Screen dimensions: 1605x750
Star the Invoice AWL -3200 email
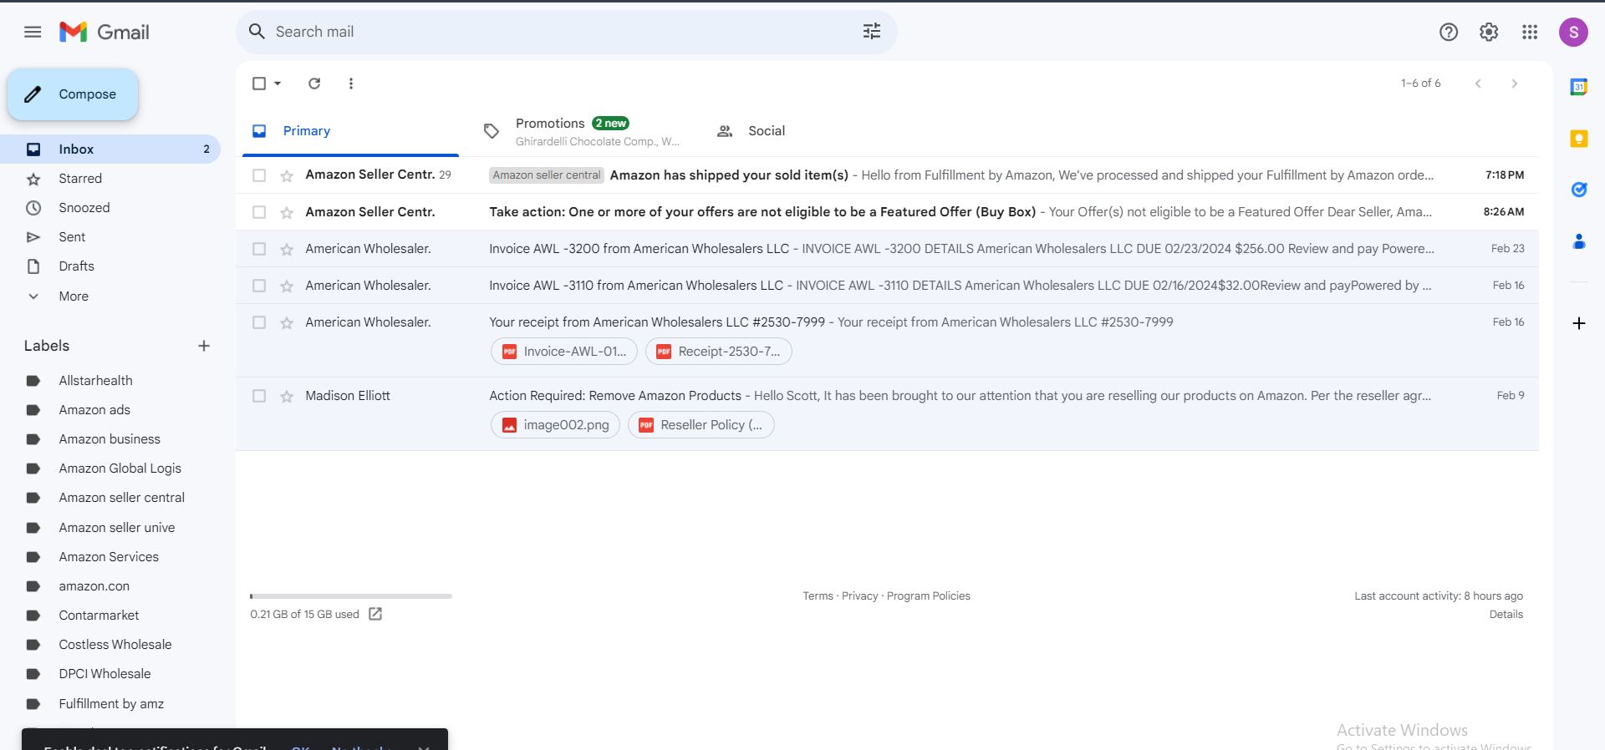click(x=287, y=249)
